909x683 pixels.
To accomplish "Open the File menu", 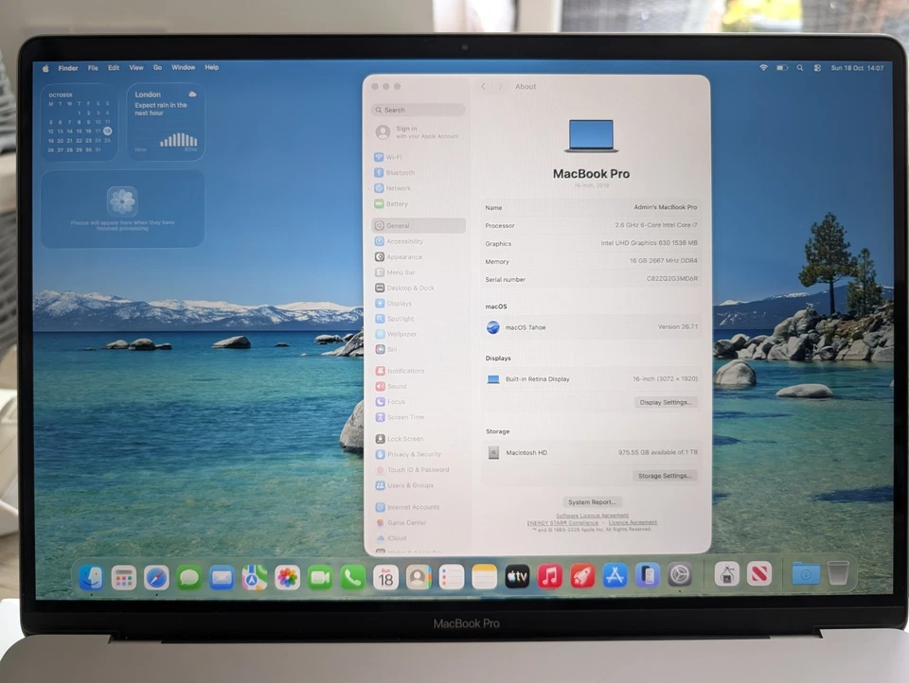I will pos(93,68).
